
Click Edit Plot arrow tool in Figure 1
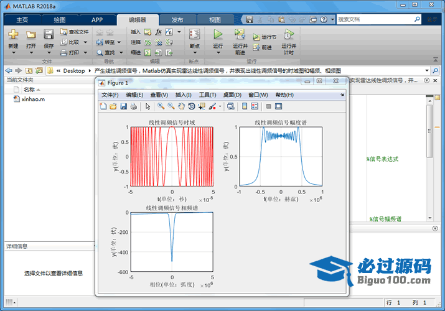[148, 106]
